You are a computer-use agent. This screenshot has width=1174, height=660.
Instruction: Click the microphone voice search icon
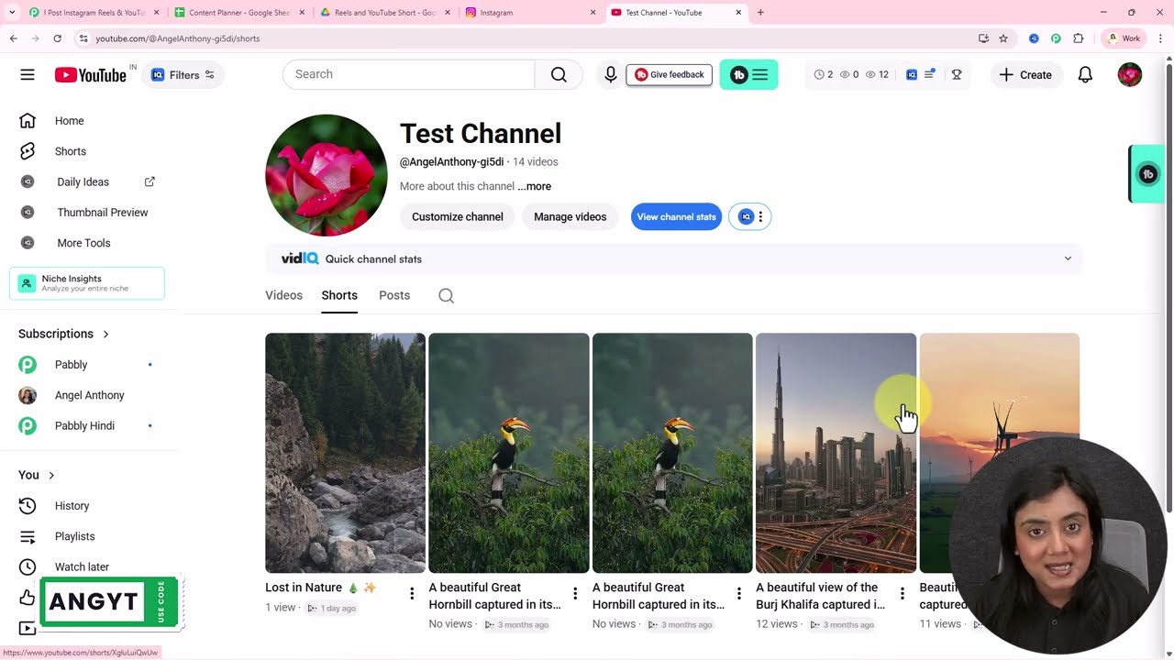[x=611, y=75]
